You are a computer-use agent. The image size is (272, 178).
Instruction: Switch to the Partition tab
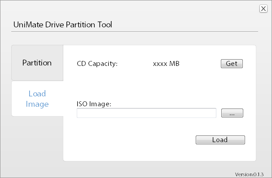coord(37,63)
